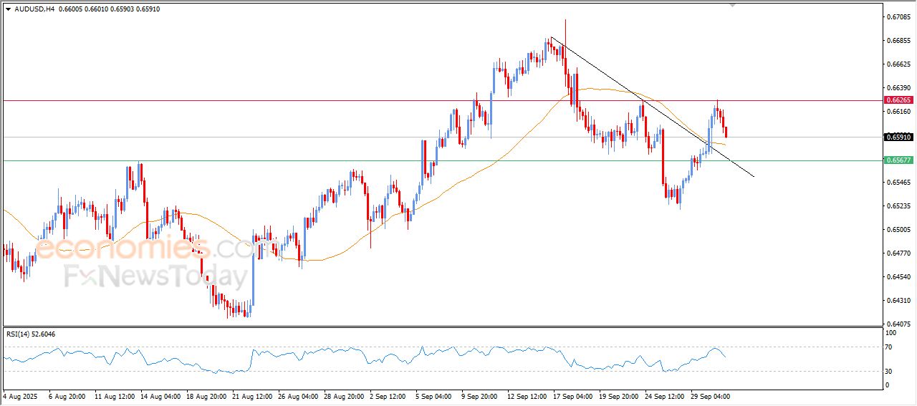Viewport: 917px width, 406px height.
Task: Click the gray 0.65910 current price tag
Action: [898, 137]
